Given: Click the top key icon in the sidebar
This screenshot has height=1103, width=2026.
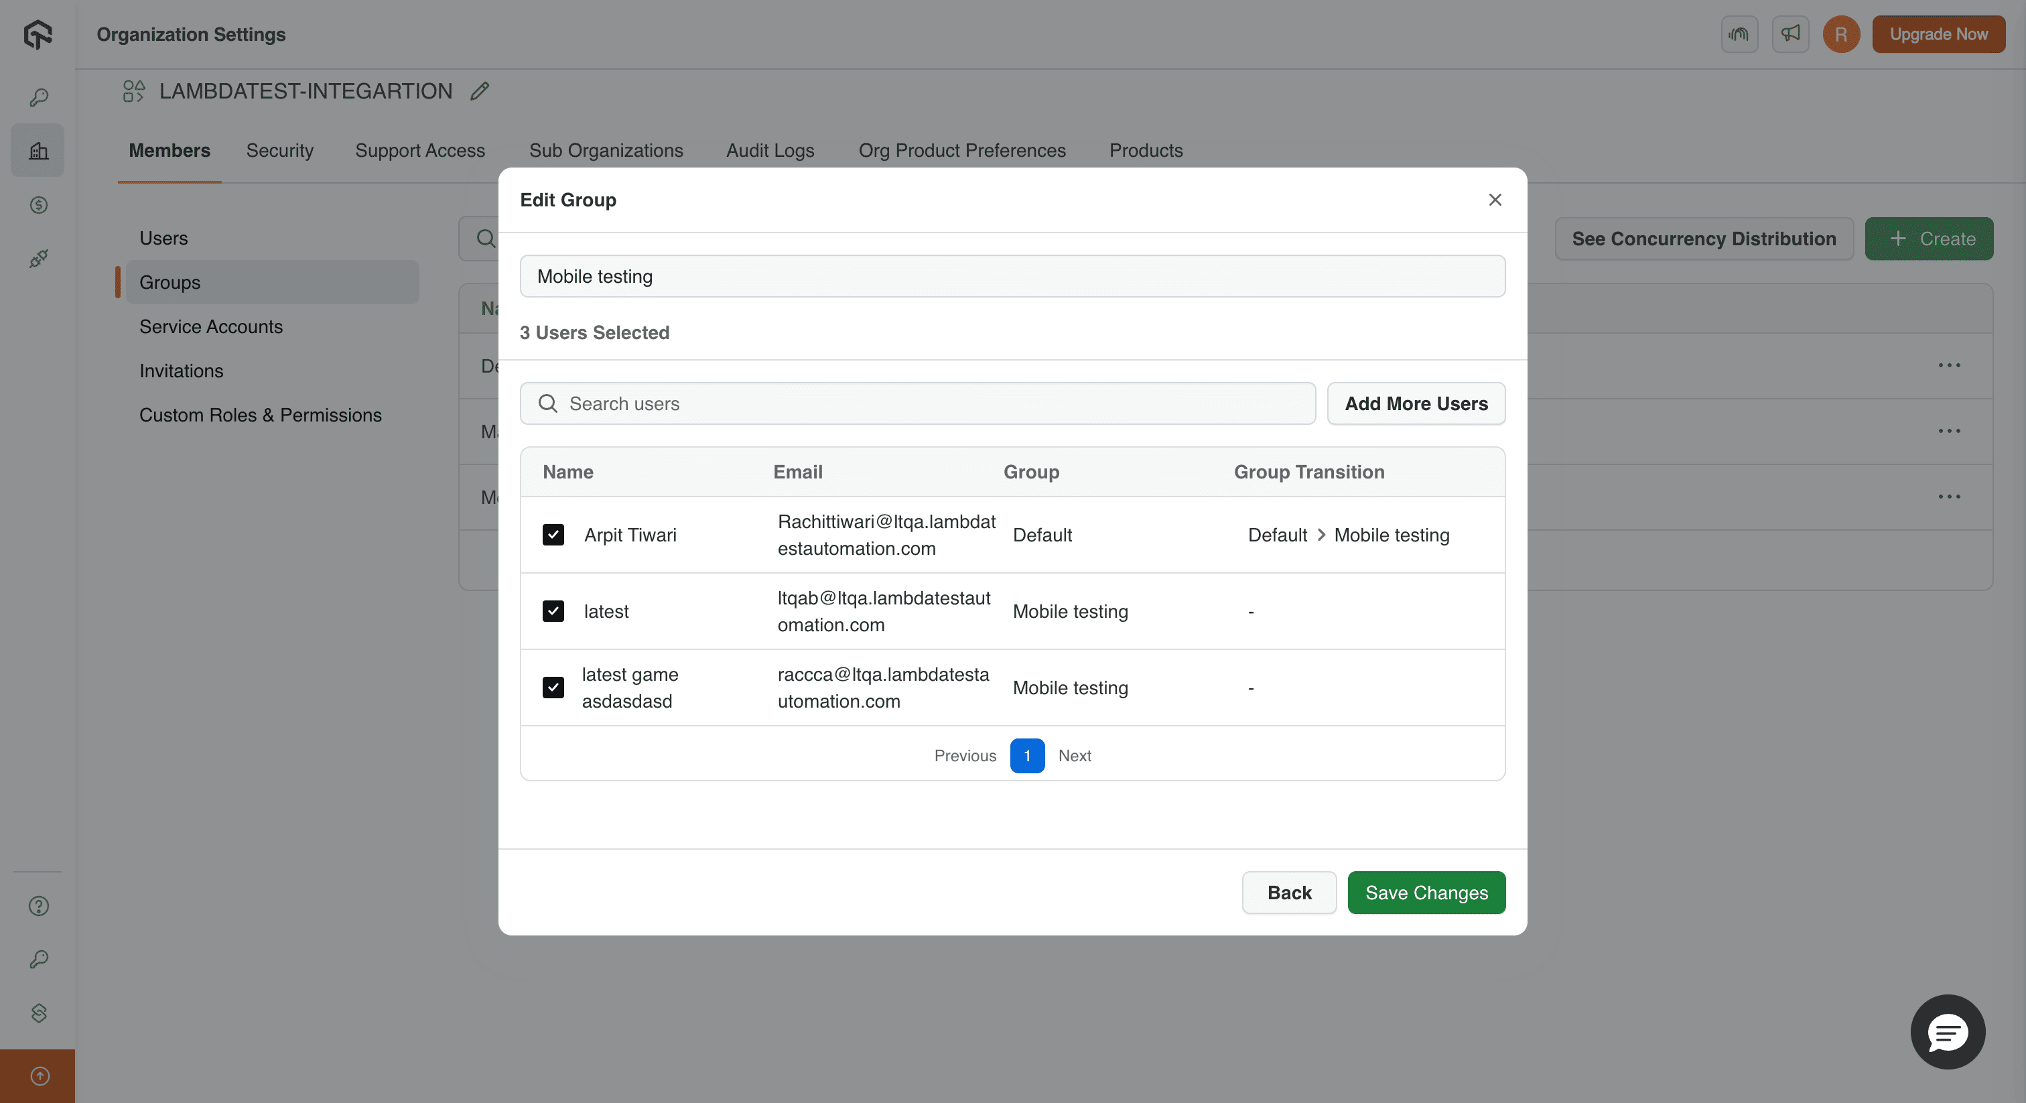Looking at the screenshot, I should tap(39, 96).
